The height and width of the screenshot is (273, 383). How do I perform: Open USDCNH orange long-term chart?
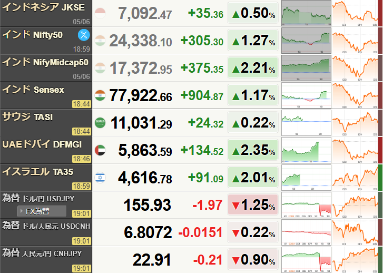pyautogui.click(x=355, y=232)
